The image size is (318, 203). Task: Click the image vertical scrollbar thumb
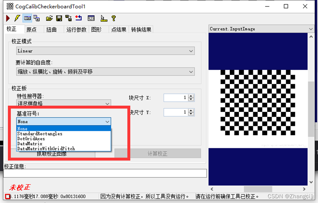[x=311, y=109]
